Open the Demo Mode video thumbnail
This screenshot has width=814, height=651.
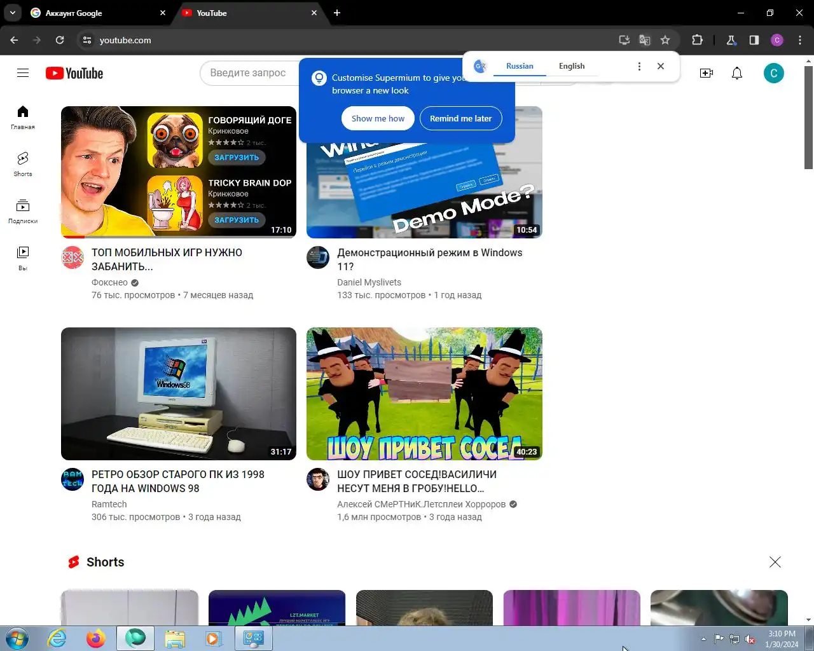424,191
